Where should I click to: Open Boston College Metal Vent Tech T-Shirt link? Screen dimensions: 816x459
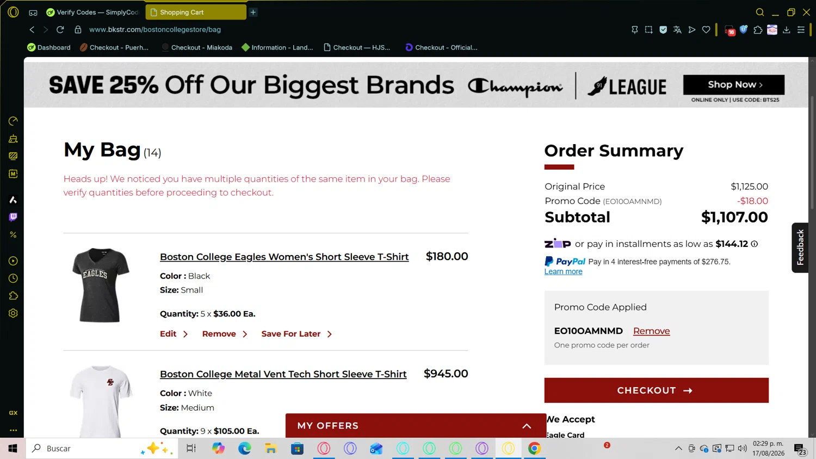point(283,374)
